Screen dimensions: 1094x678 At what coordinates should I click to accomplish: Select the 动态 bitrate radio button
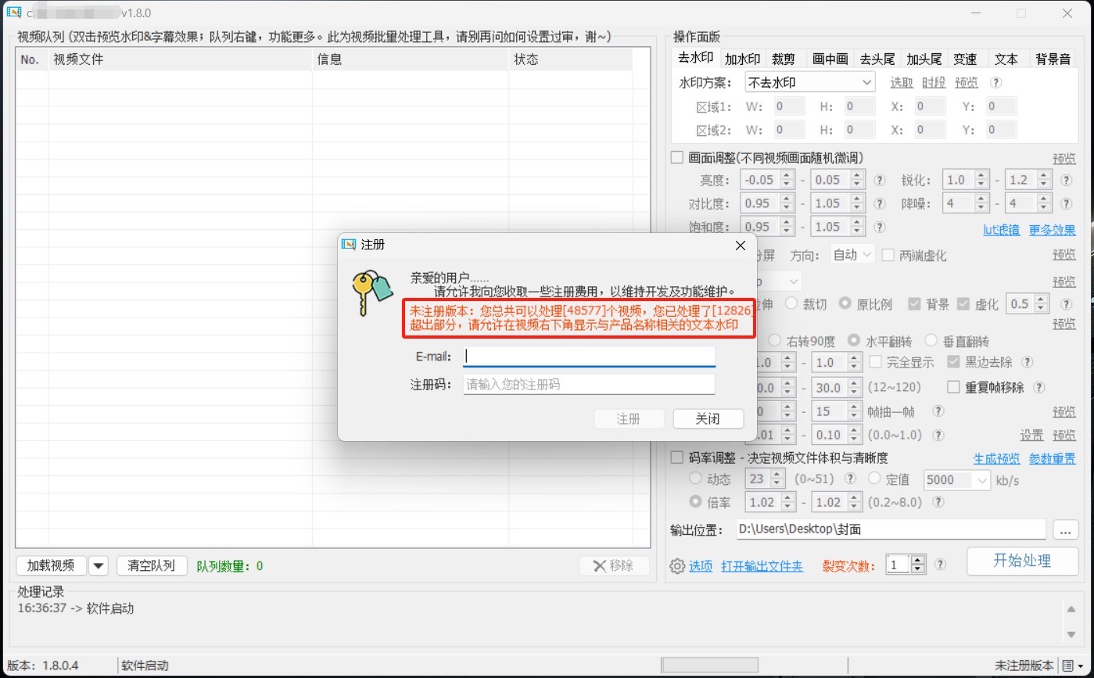[695, 479]
